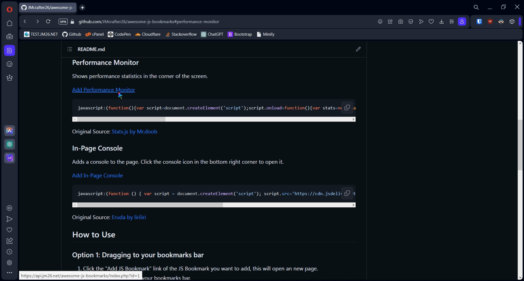The height and width of the screenshot is (281, 524).
Task: Open the README outline list icon
Action: pyautogui.click(x=69, y=49)
